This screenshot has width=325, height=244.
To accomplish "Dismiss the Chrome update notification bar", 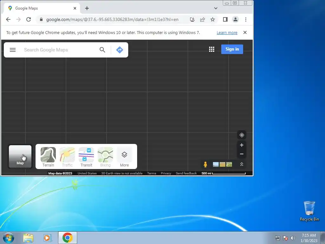I will (245, 32).
